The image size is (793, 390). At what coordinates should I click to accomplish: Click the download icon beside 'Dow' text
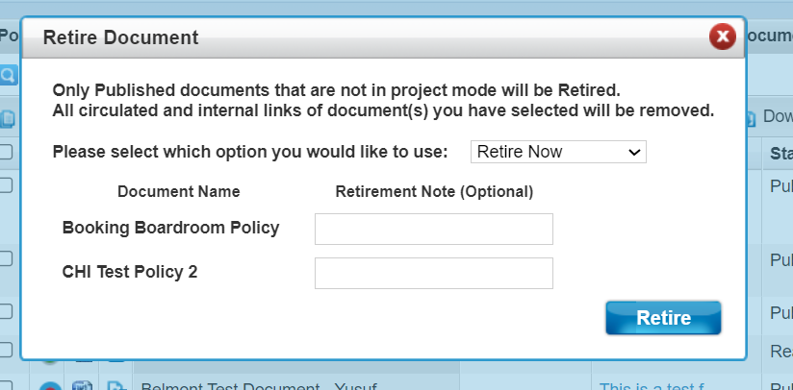point(753,118)
